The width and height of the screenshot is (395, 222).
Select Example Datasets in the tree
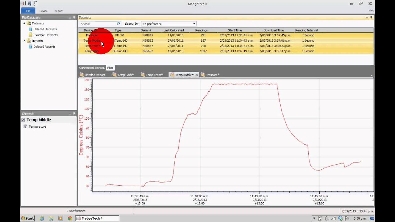46,35
